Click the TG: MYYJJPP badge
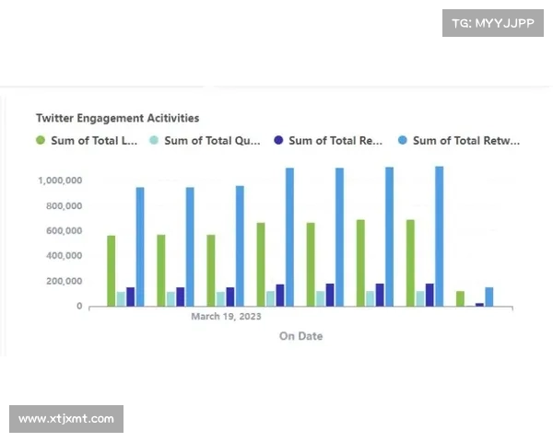Viewport: 553px width, 442px height. tap(493, 23)
